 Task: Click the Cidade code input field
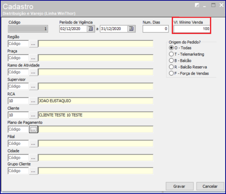coord(18,158)
